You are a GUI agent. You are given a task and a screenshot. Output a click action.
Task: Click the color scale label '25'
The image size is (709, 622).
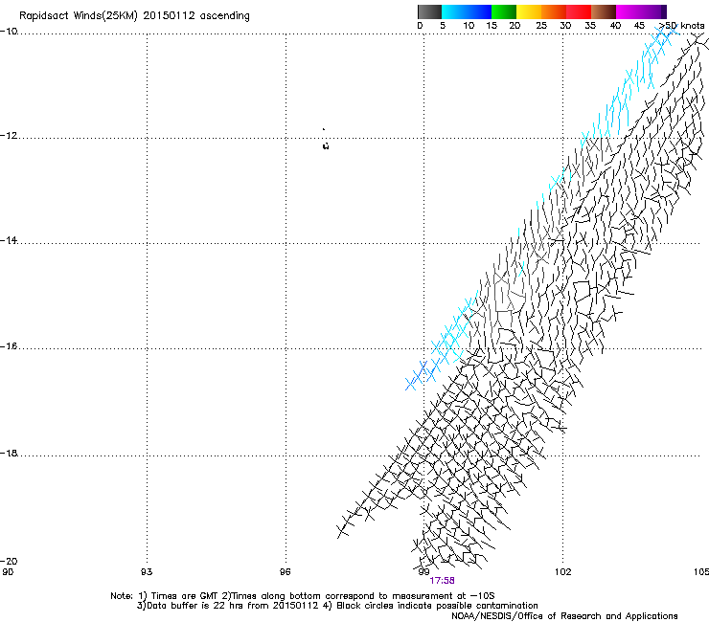541,26
